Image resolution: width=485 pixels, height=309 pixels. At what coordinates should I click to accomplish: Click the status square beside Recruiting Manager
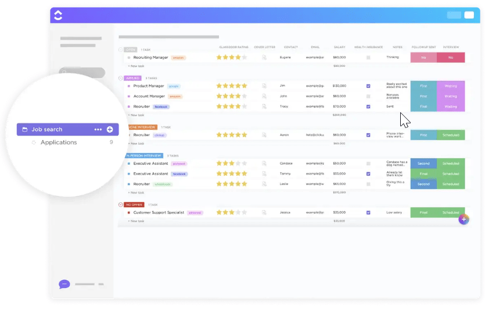129,58
